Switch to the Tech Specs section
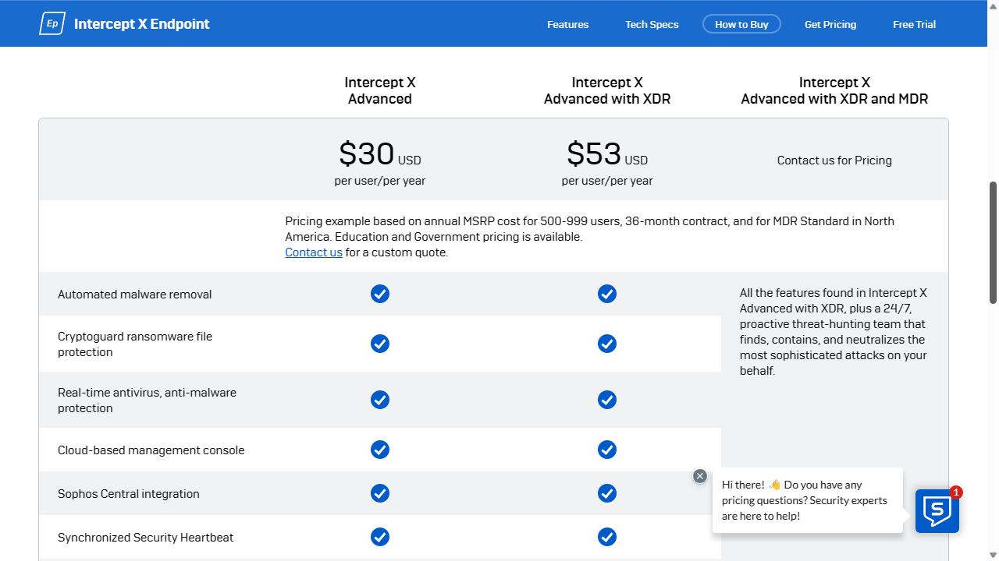Image resolution: width=999 pixels, height=561 pixels. click(652, 24)
